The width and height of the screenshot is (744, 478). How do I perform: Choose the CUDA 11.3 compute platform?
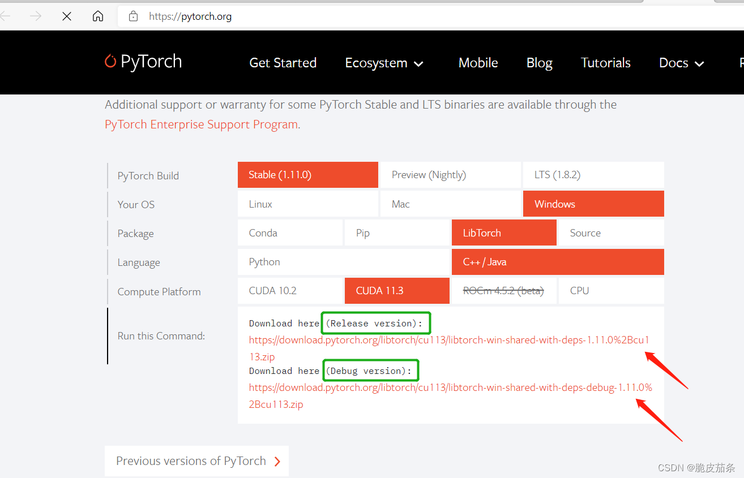(x=397, y=291)
